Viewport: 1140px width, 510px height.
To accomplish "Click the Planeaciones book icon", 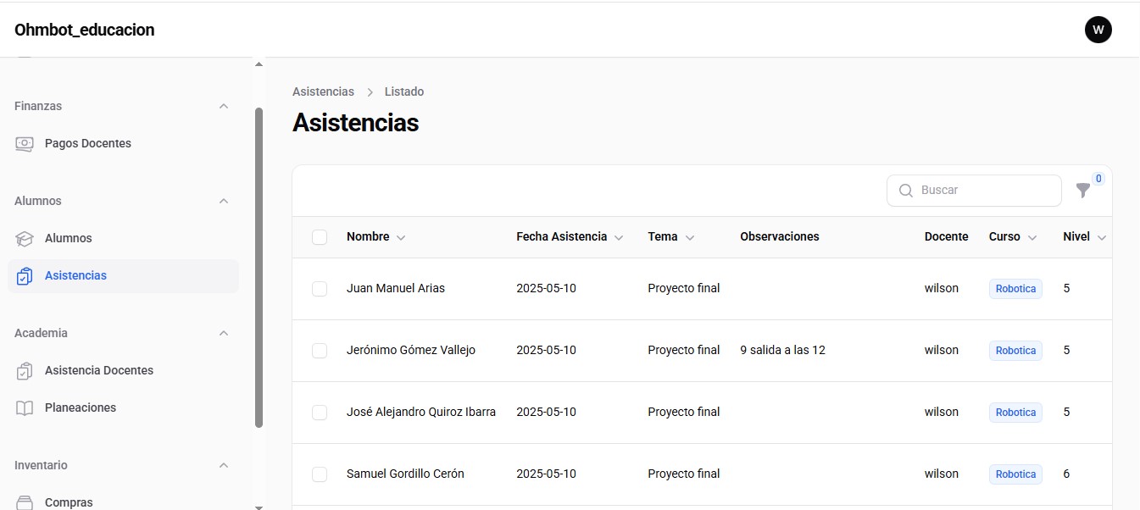I will (25, 407).
